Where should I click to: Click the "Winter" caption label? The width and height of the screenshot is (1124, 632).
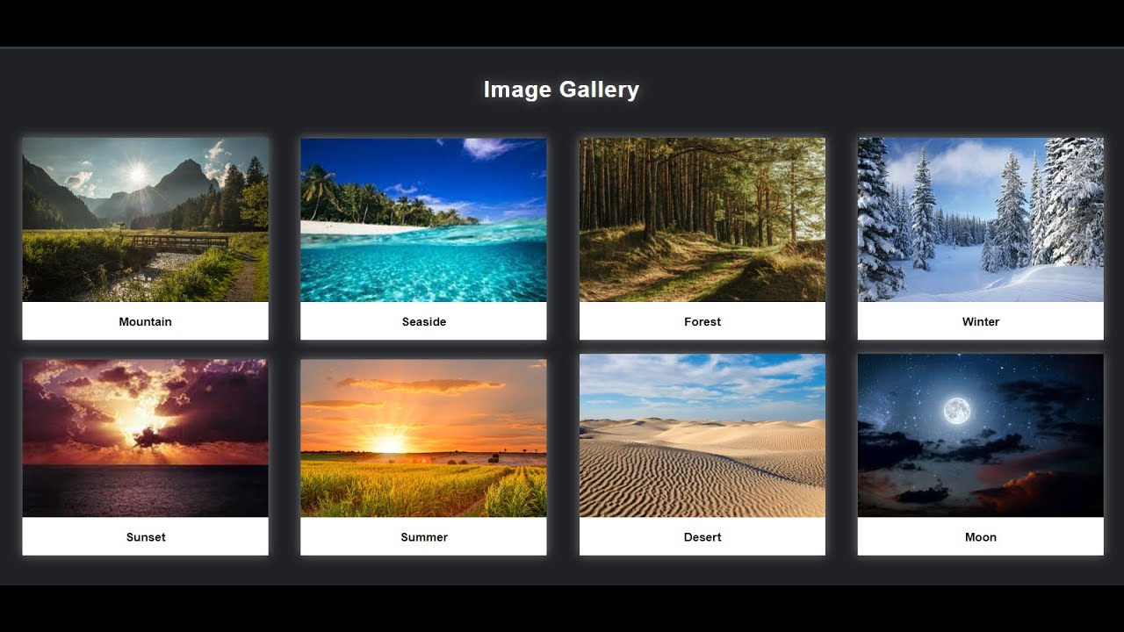[981, 322]
